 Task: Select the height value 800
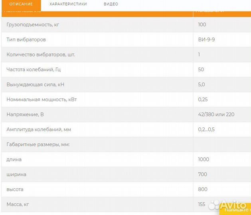coord(203,189)
